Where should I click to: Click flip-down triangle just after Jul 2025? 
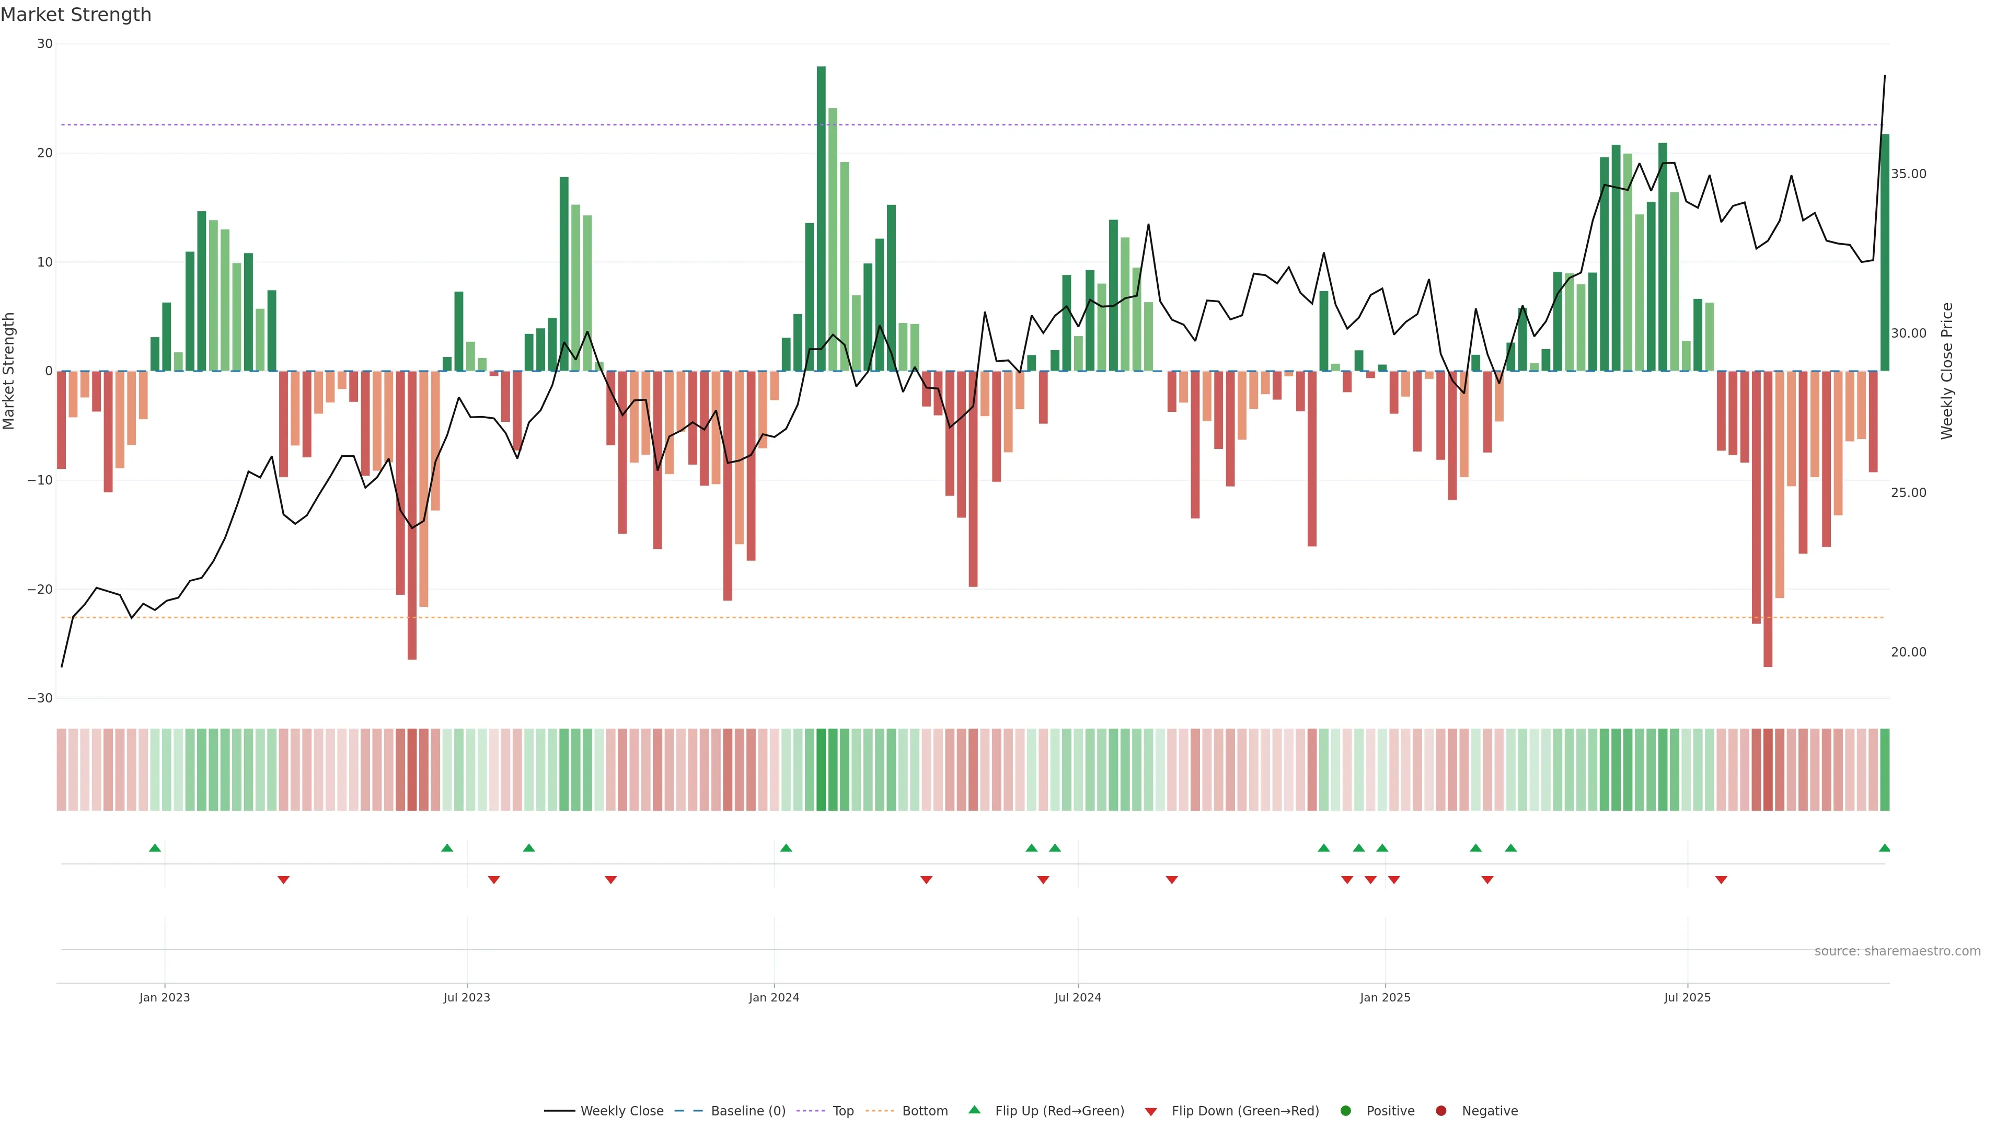1721,880
